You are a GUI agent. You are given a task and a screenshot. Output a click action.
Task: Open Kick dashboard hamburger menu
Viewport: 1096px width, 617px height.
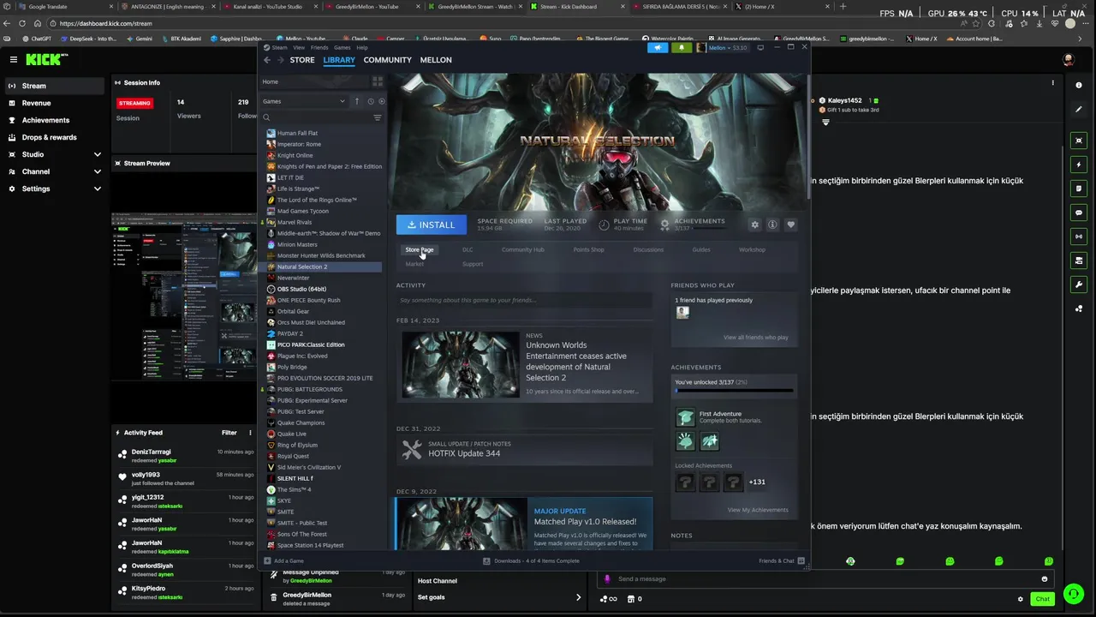click(14, 60)
